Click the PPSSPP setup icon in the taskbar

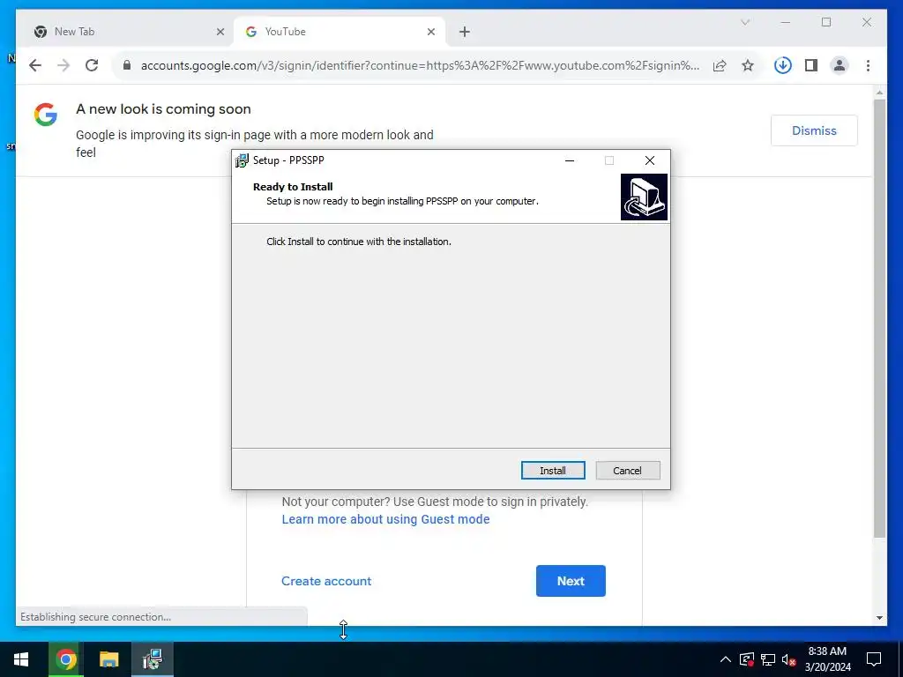tap(153, 659)
